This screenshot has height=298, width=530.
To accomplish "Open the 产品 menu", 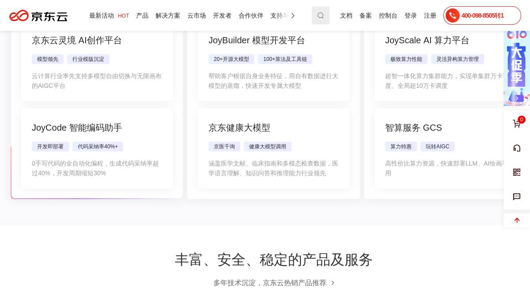I will pos(142,15).
